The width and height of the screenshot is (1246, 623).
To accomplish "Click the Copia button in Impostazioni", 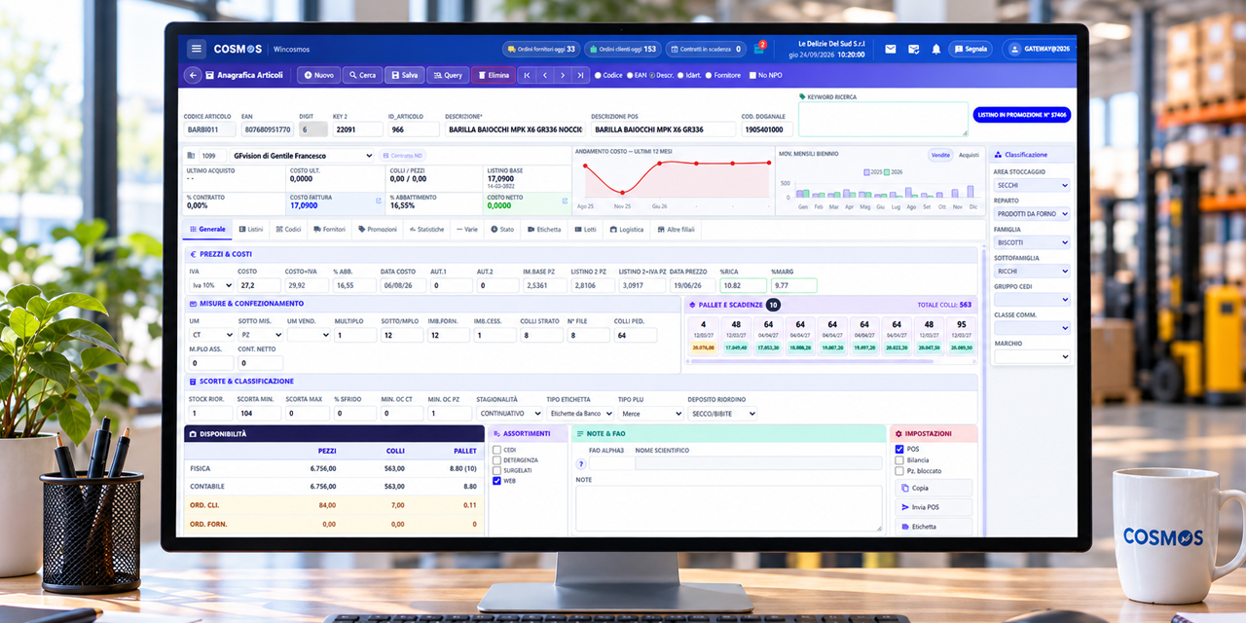I will [x=933, y=488].
